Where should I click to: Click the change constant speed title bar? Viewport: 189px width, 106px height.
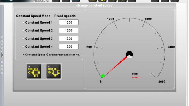tap(94, 6)
